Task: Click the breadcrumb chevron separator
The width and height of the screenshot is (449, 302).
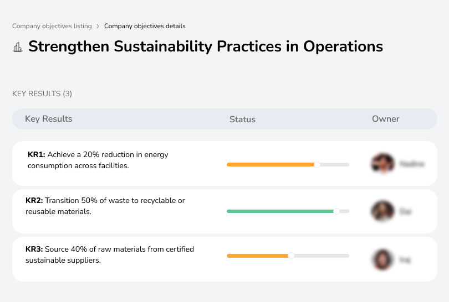Action: pyautogui.click(x=98, y=26)
